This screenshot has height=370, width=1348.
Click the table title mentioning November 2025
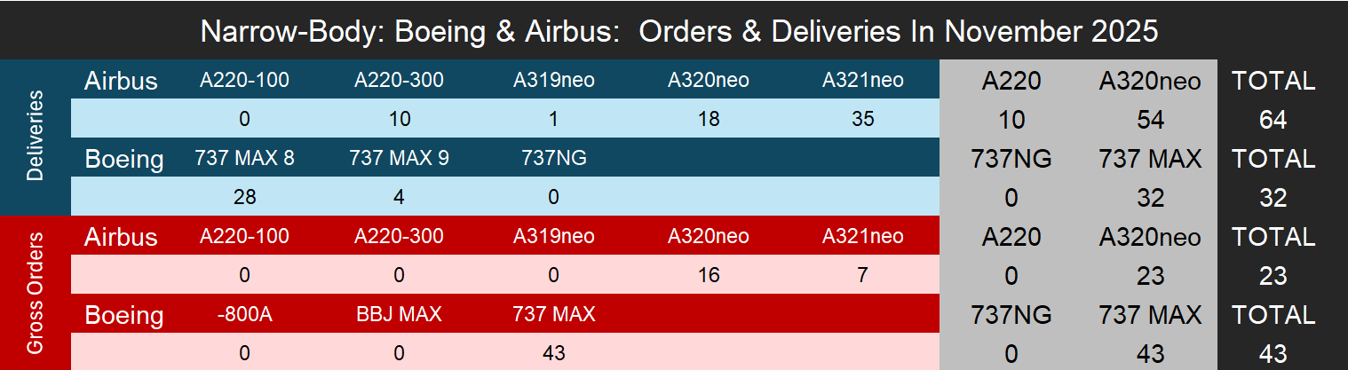click(x=678, y=31)
